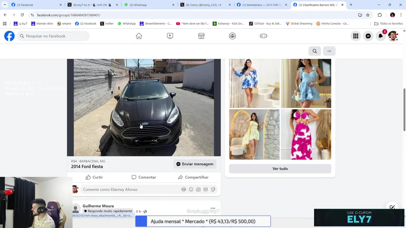Click the group search magnifier button
The height and width of the screenshot is (228, 406).
pyautogui.click(x=315, y=51)
